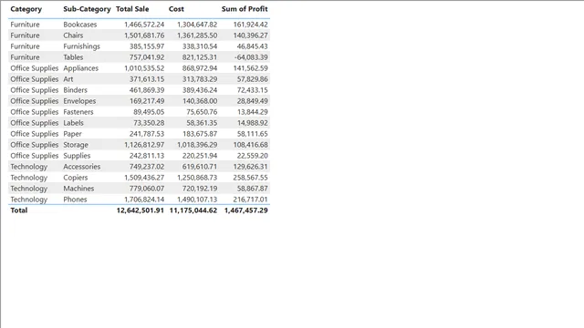Click Phones total sale 1,706,824.14
This screenshot has width=584, height=328.
pos(144,200)
